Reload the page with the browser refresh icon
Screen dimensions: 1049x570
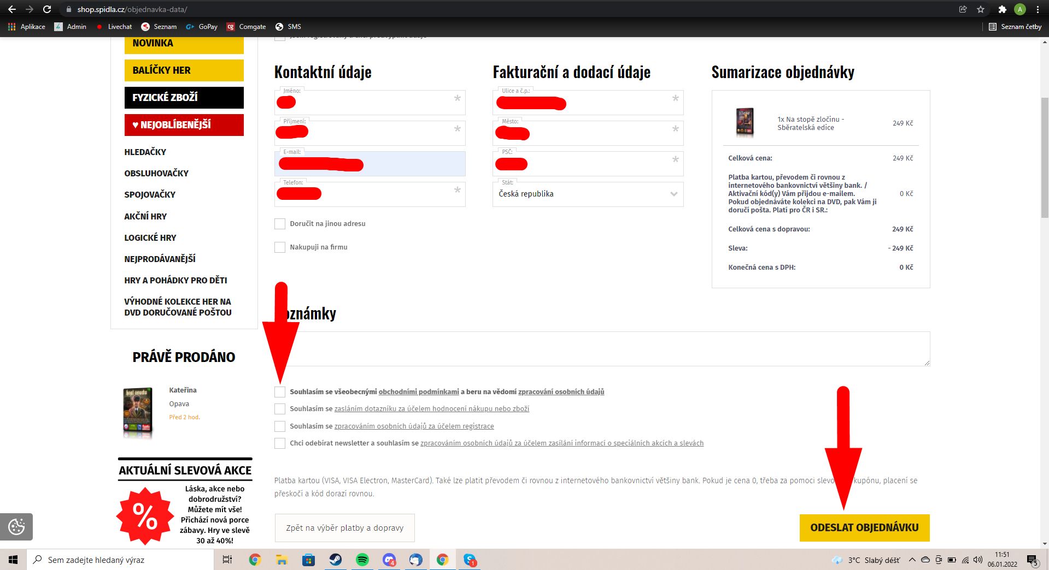point(47,9)
